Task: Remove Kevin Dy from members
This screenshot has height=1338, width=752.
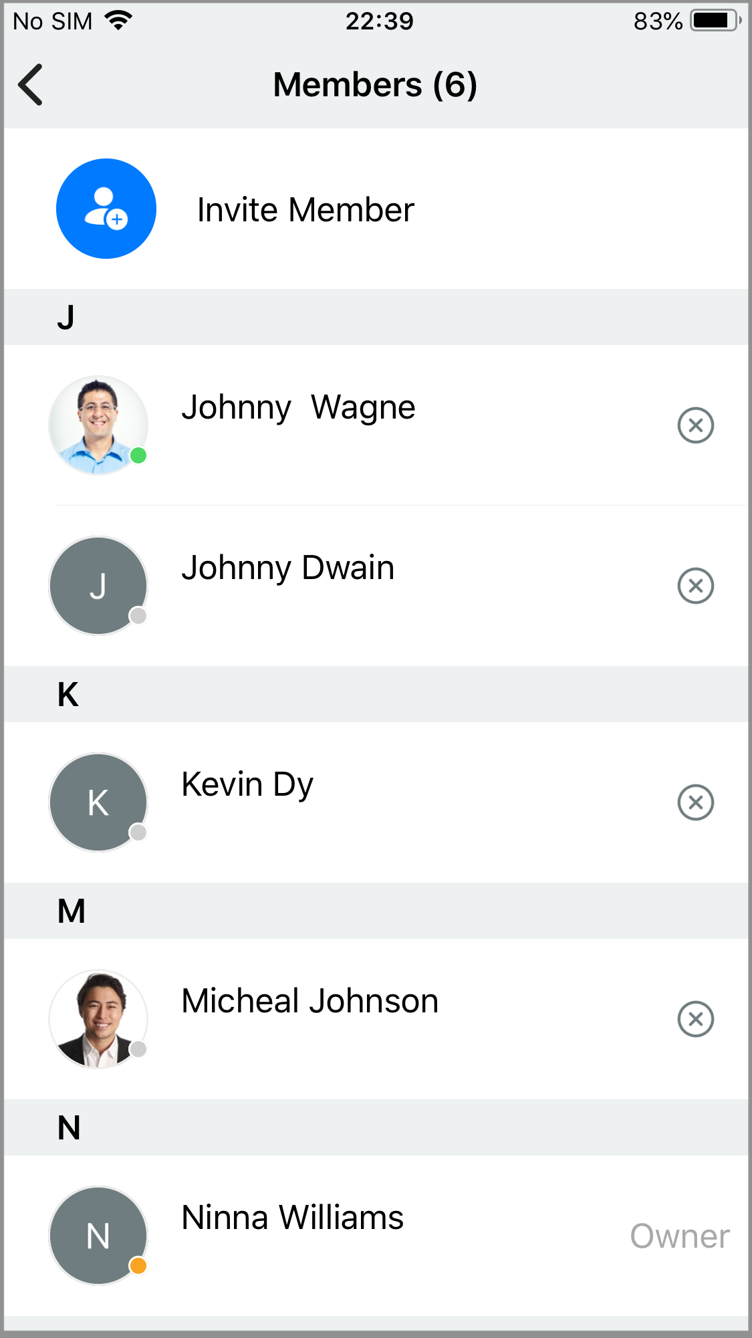Action: [x=695, y=802]
